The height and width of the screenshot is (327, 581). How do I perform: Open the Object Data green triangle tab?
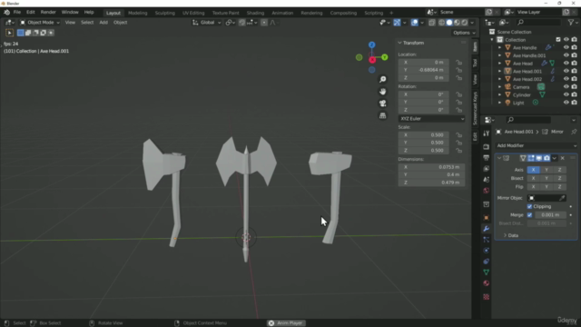pos(487,272)
